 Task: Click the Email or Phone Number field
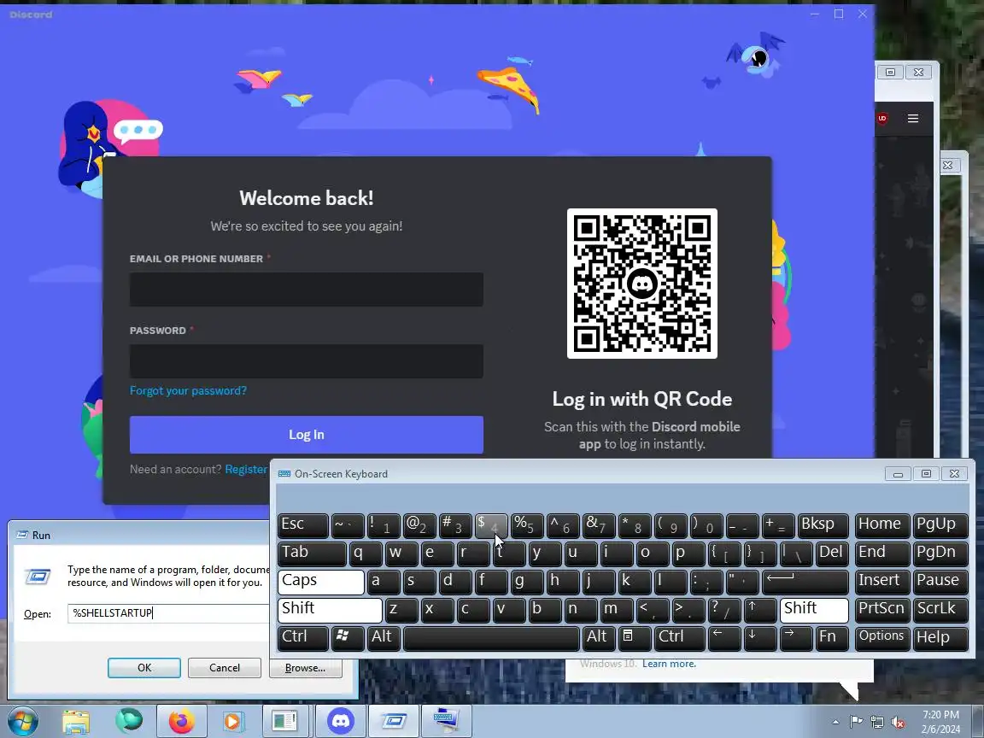307,290
